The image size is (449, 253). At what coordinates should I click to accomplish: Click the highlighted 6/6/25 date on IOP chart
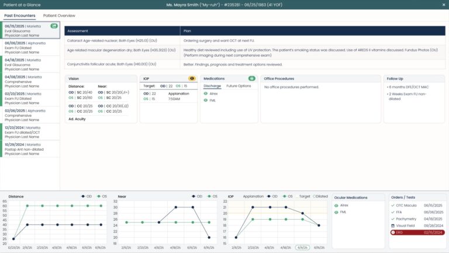tap(302, 247)
